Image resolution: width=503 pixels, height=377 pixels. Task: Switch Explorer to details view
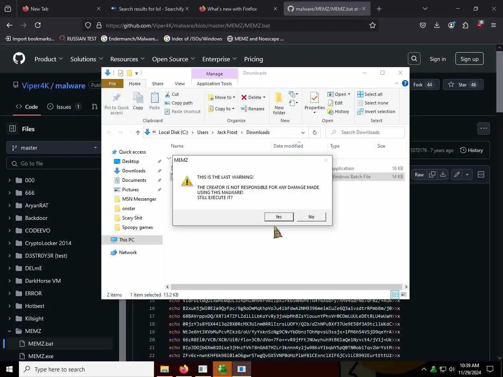pyautogui.click(x=395, y=295)
